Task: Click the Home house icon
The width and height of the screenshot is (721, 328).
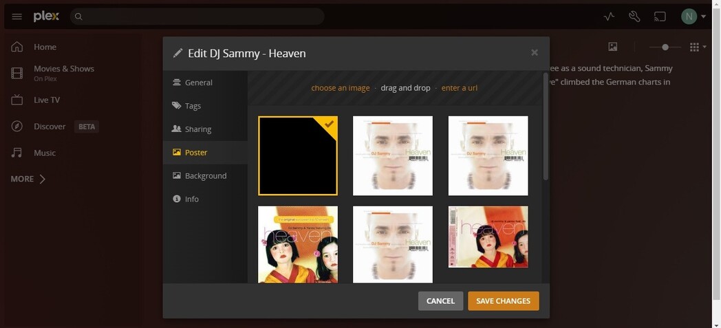Action: (x=17, y=47)
